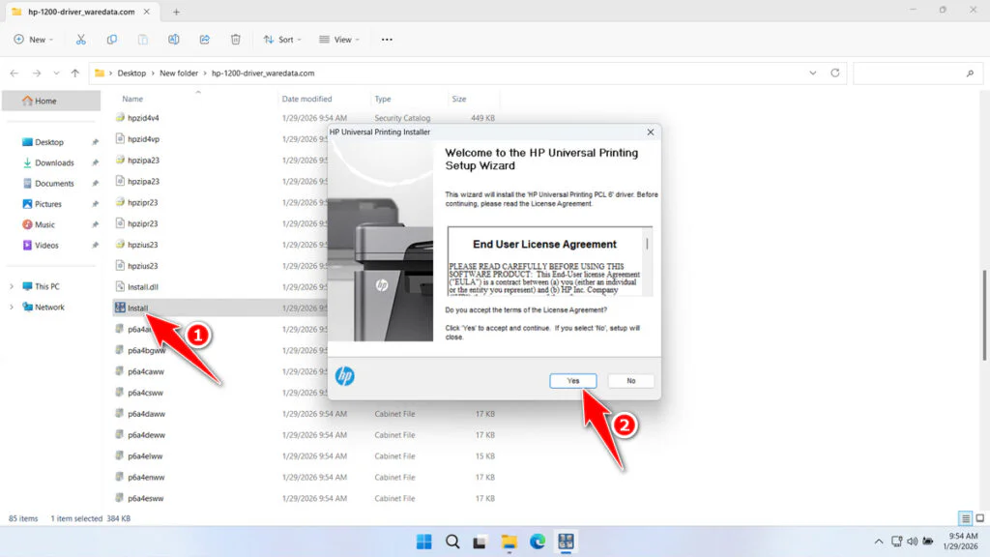Image resolution: width=990 pixels, height=557 pixels.
Task: Expand the New menu dropdown
Action: [x=34, y=40]
